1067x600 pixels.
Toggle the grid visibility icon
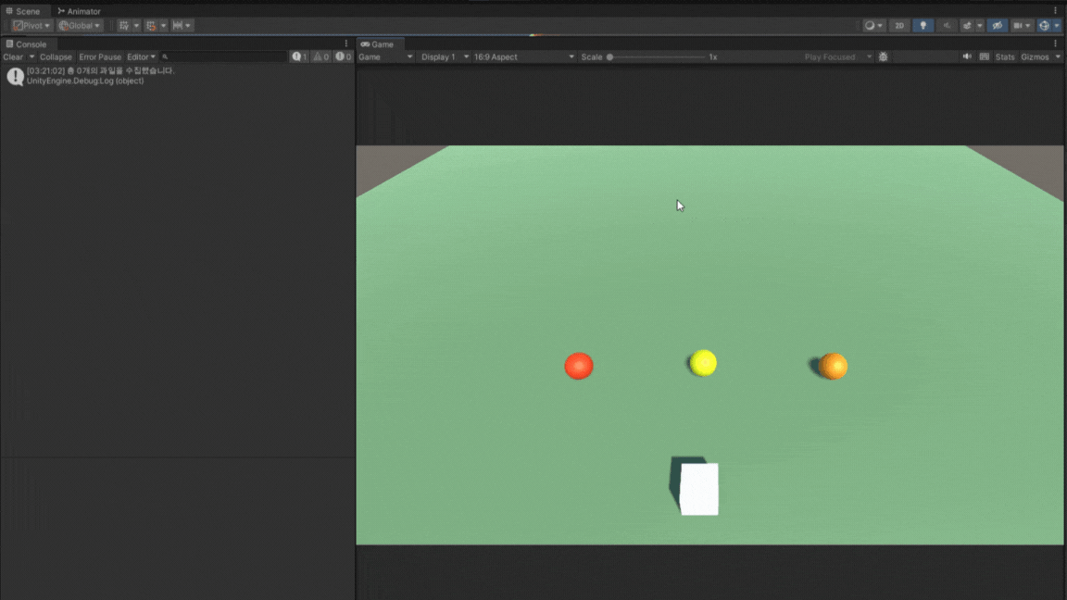point(124,26)
